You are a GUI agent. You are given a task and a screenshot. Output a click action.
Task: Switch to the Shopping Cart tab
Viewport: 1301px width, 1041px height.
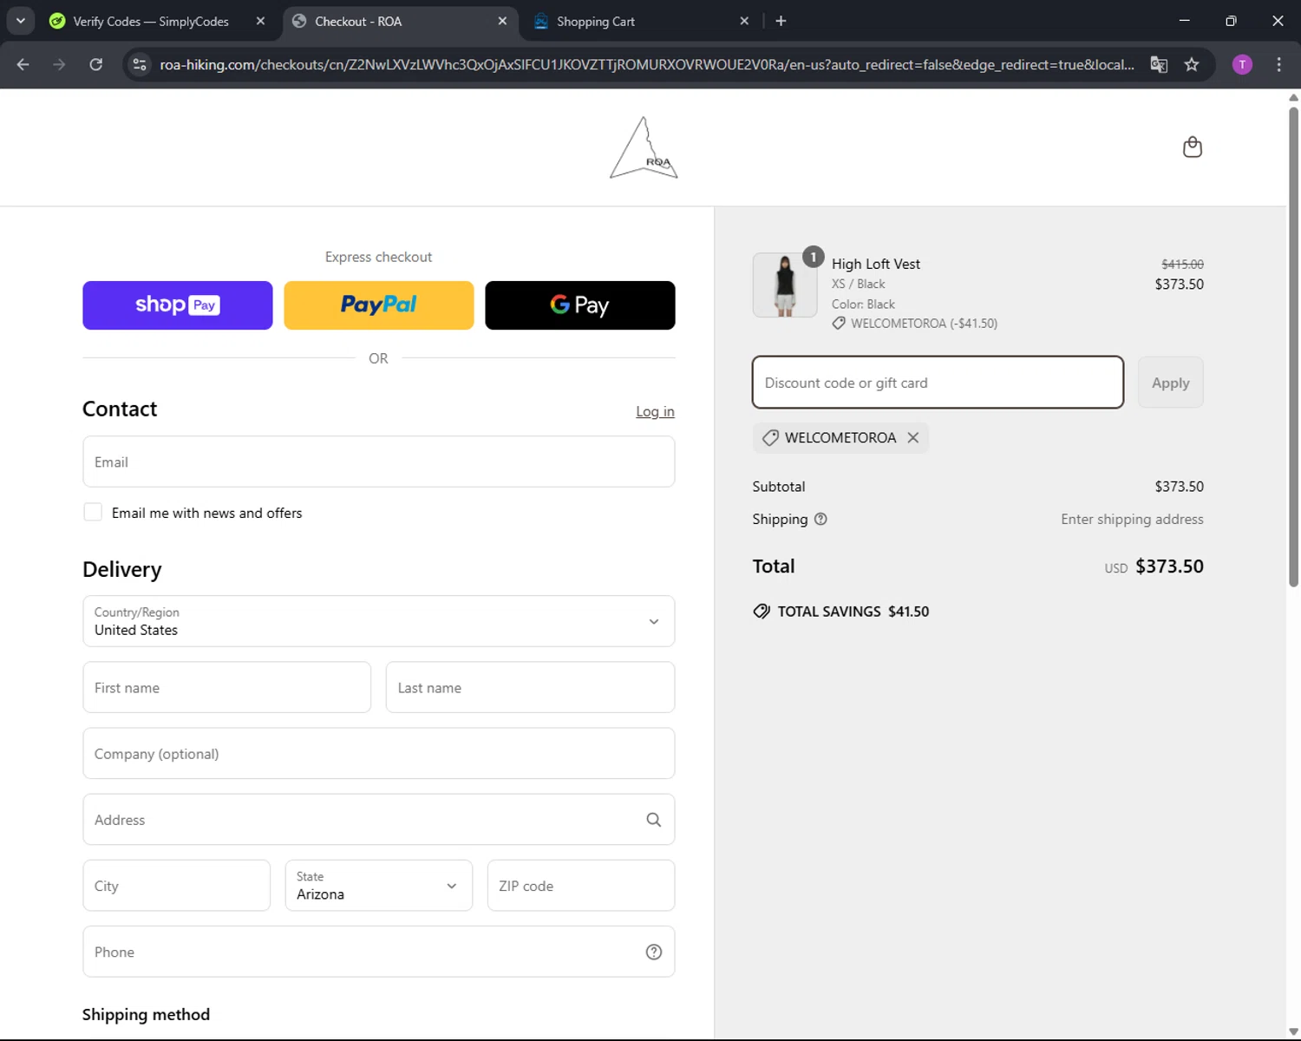click(596, 21)
